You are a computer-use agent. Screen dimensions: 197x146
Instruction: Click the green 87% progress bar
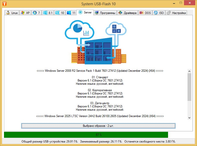(x=86, y=135)
